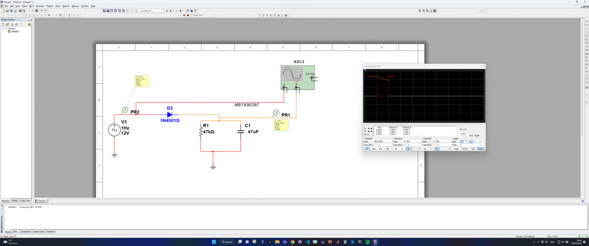Viewport: 589px width, 246px height.
Task: Select Single trigger mode
Action: (x=456, y=149)
